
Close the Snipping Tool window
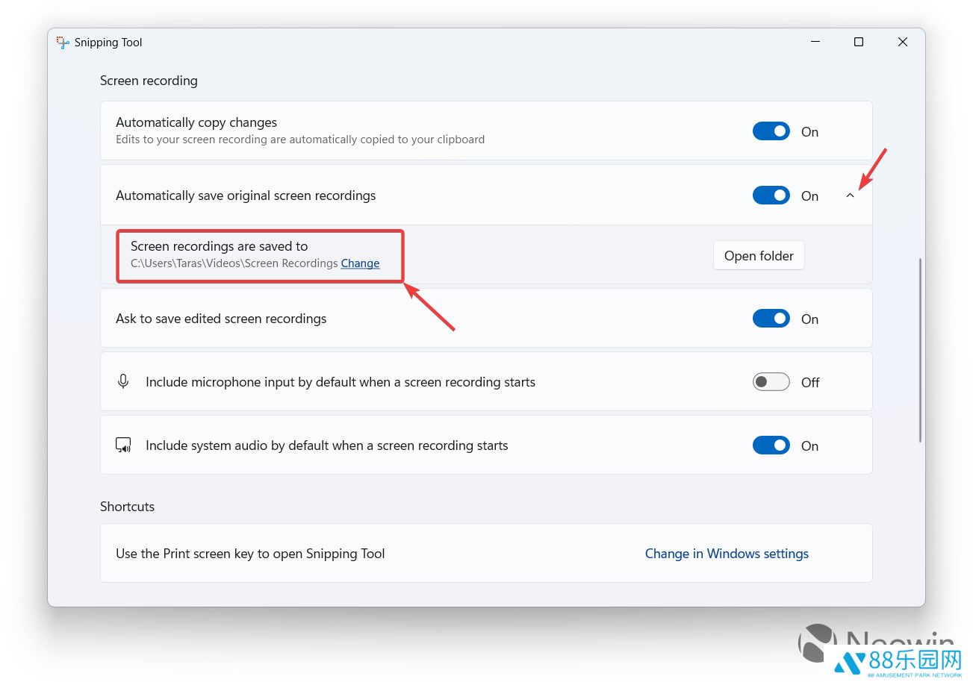pos(902,43)
